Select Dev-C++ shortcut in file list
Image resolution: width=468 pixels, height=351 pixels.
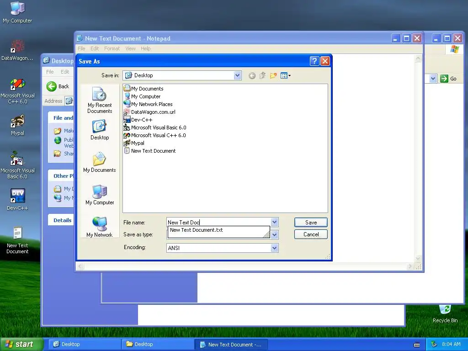138,120
